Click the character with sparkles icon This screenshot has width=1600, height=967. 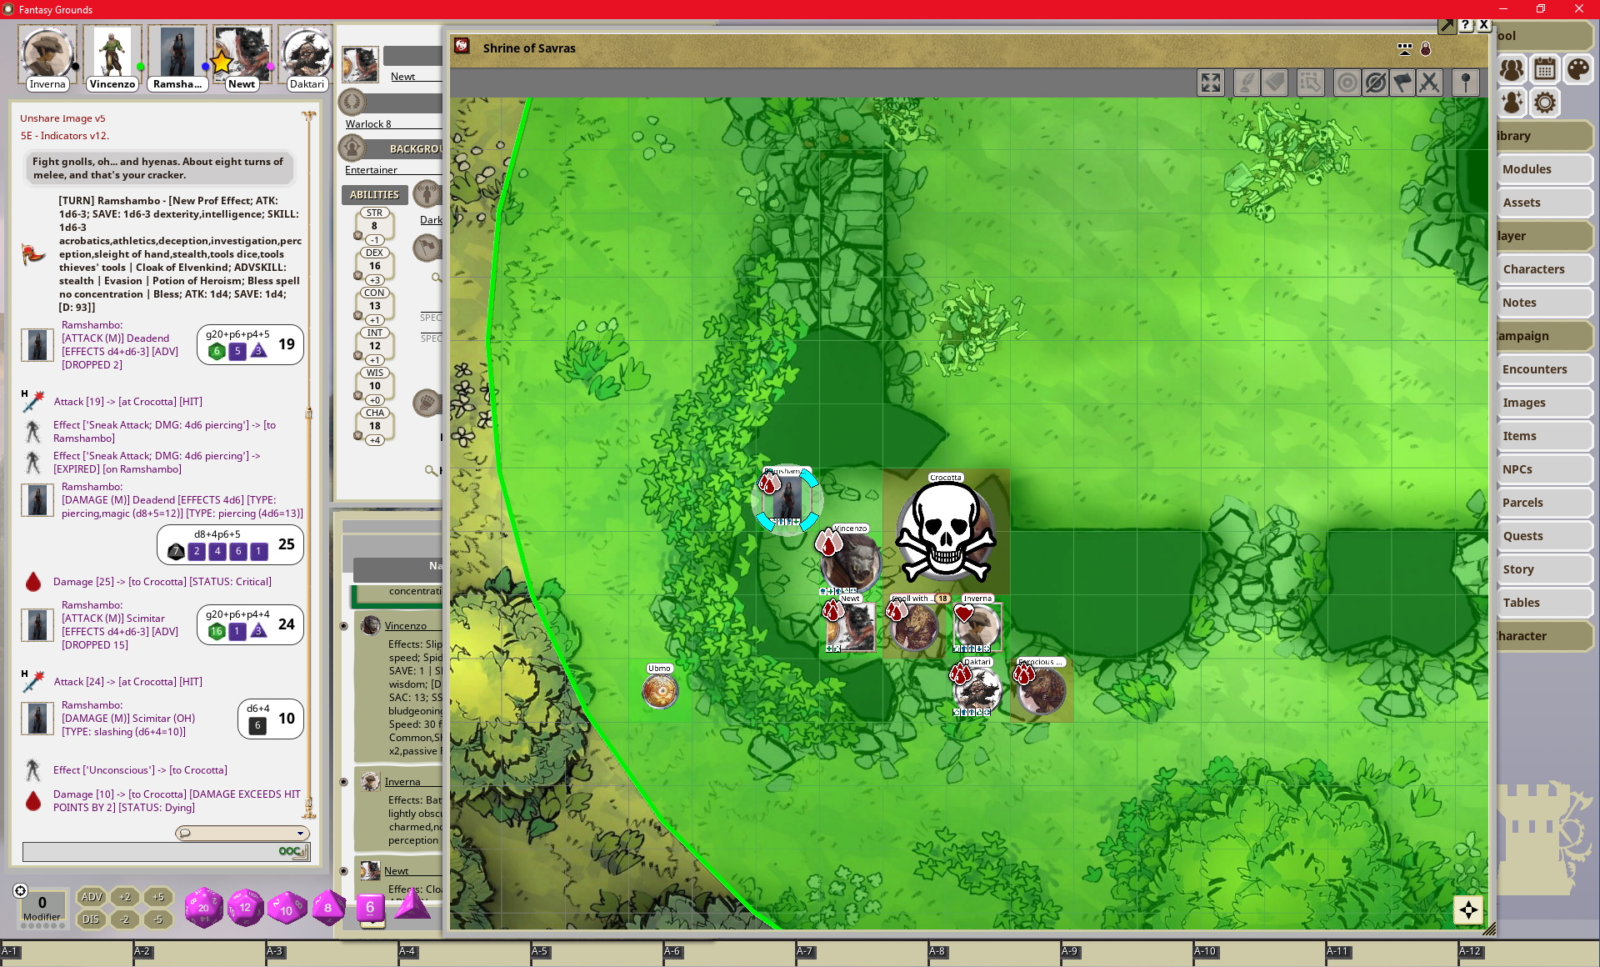(1512, 103)
